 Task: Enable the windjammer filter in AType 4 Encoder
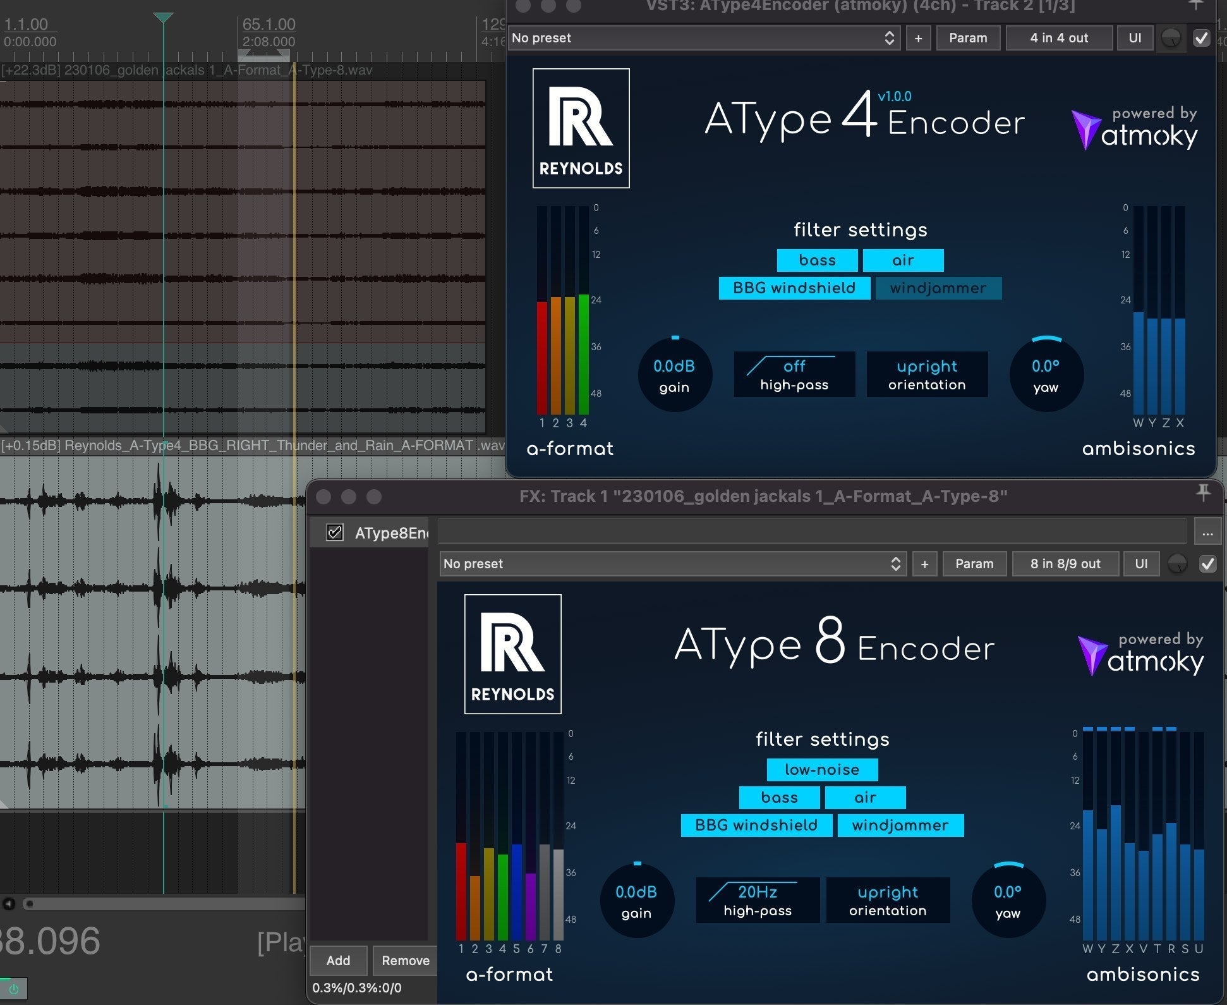pos(938,288)
